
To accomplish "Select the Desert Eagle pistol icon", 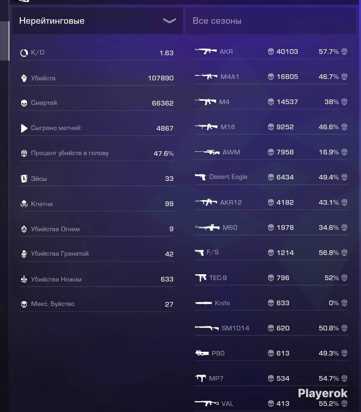I will pyautogui.click(x=200, y=177).
